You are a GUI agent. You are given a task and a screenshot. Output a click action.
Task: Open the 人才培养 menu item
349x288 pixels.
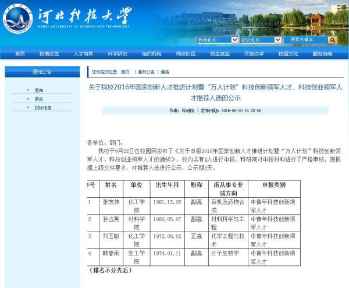click(83, 54)
